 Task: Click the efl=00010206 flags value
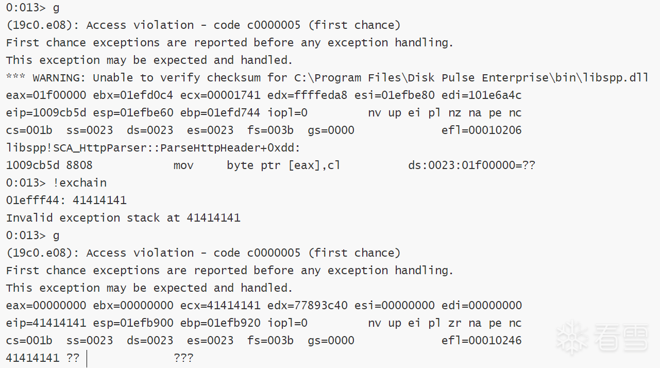click(481, 130)
